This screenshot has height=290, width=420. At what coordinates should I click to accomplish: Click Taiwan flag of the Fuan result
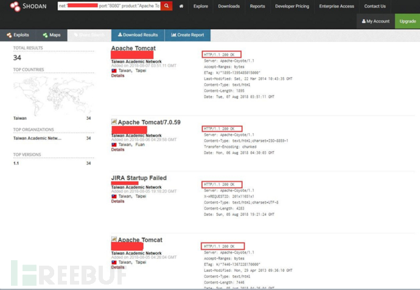point(114,145)
